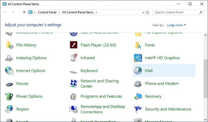Screen dimensions: 208x122
Task: Click the Keyboard icon
Action: (x=74, y=72)
